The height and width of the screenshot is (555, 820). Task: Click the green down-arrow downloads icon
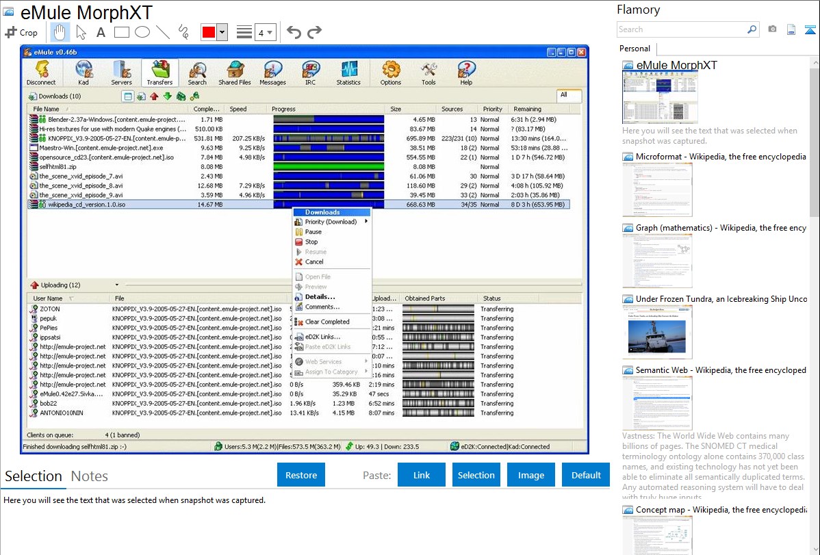click(x=167, y=96)
